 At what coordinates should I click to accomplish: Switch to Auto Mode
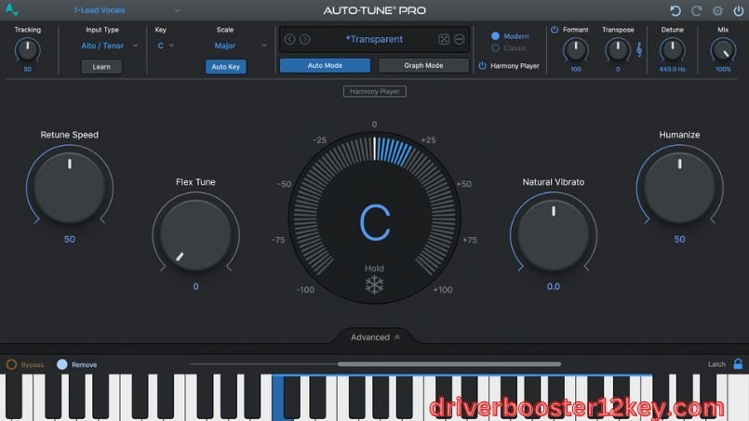click(x=325, y=65)
